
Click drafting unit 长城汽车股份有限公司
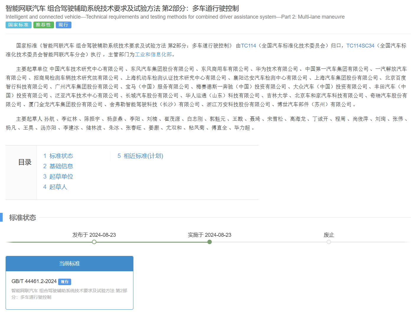point(152,96)
